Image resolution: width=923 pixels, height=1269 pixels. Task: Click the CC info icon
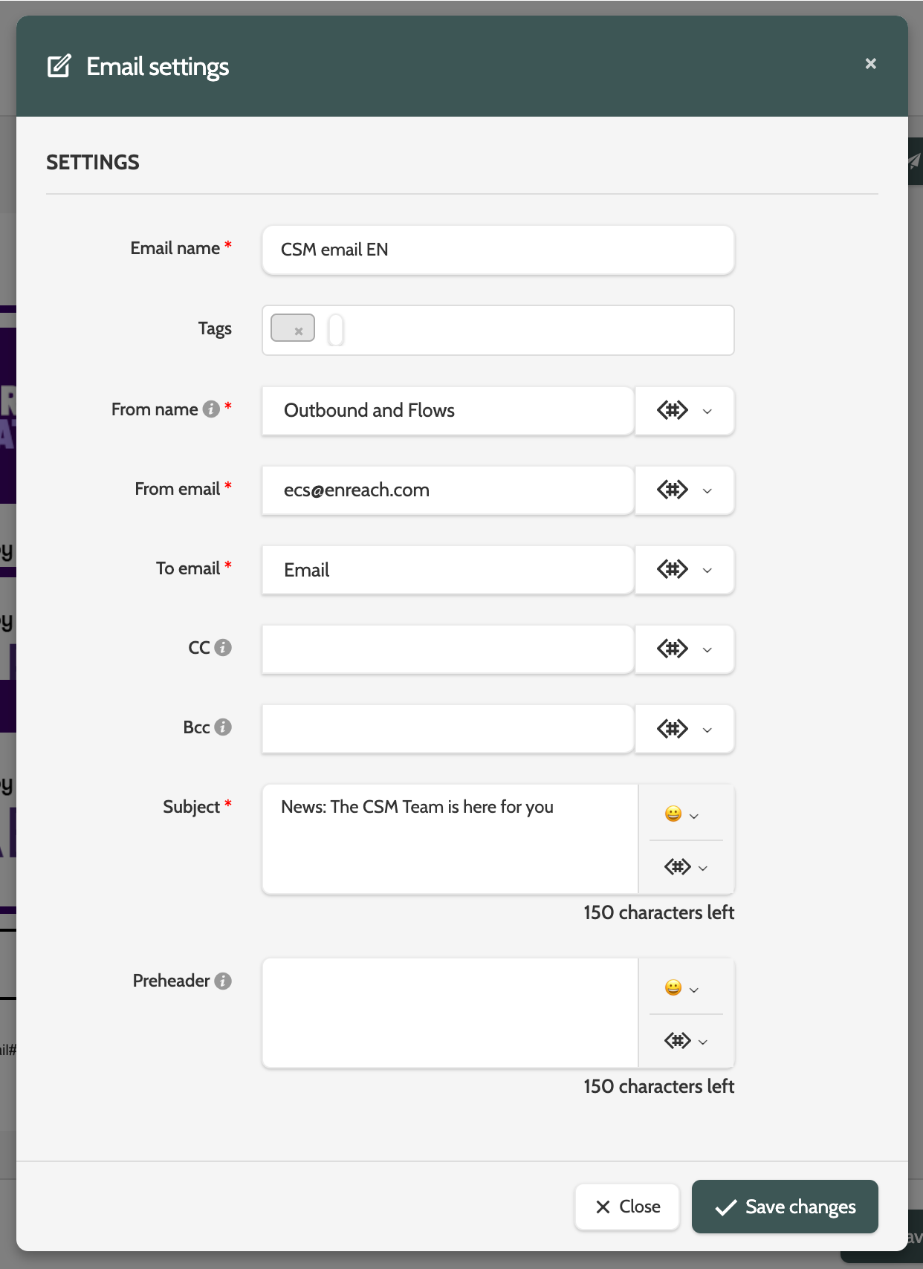point(223,648)
